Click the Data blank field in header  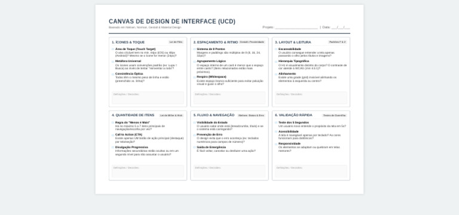pos(341,27)
